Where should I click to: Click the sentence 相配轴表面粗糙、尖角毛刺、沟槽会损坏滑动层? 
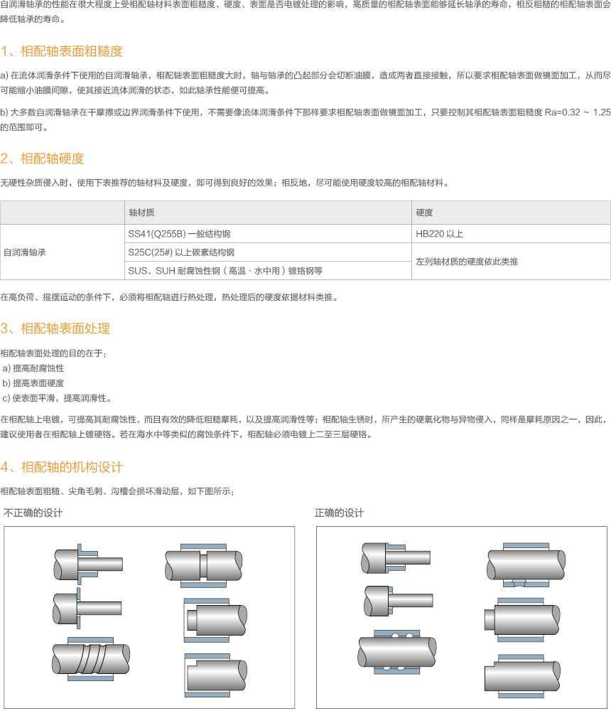[118, 491]
